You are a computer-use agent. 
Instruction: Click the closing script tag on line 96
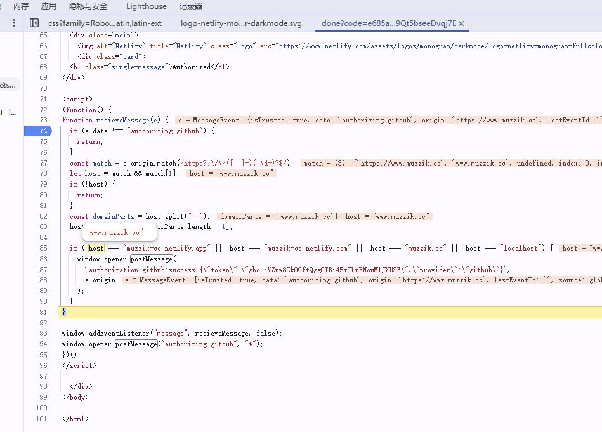(79, 365)
